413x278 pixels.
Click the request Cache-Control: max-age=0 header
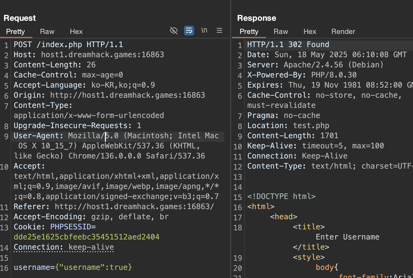[68, 75]
